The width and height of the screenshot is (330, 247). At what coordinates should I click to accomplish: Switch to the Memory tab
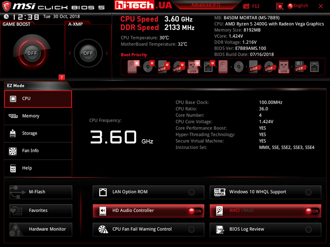(38, 116)
